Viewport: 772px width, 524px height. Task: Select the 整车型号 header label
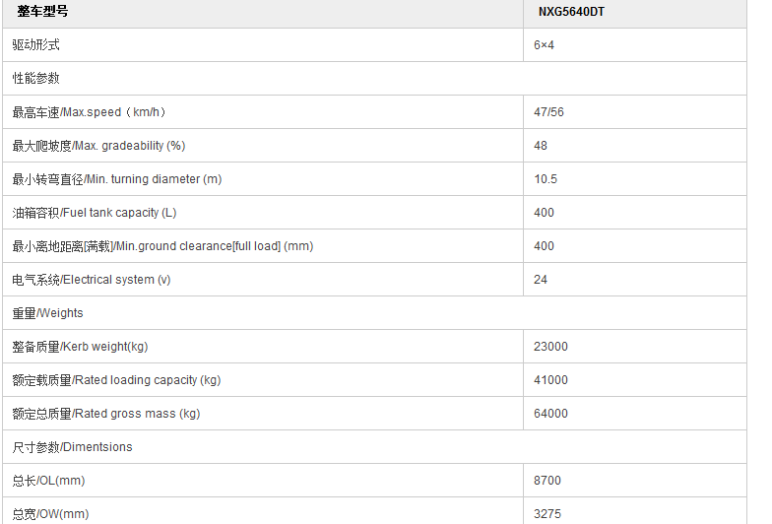[43, 12]
